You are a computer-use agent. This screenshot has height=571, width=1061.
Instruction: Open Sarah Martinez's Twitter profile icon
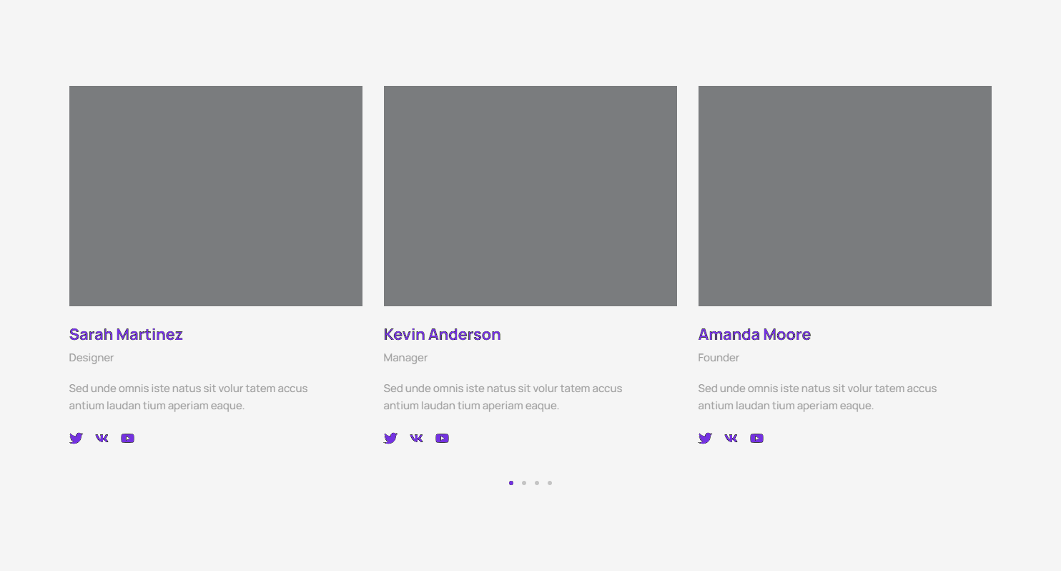click(x=76, y=438)
